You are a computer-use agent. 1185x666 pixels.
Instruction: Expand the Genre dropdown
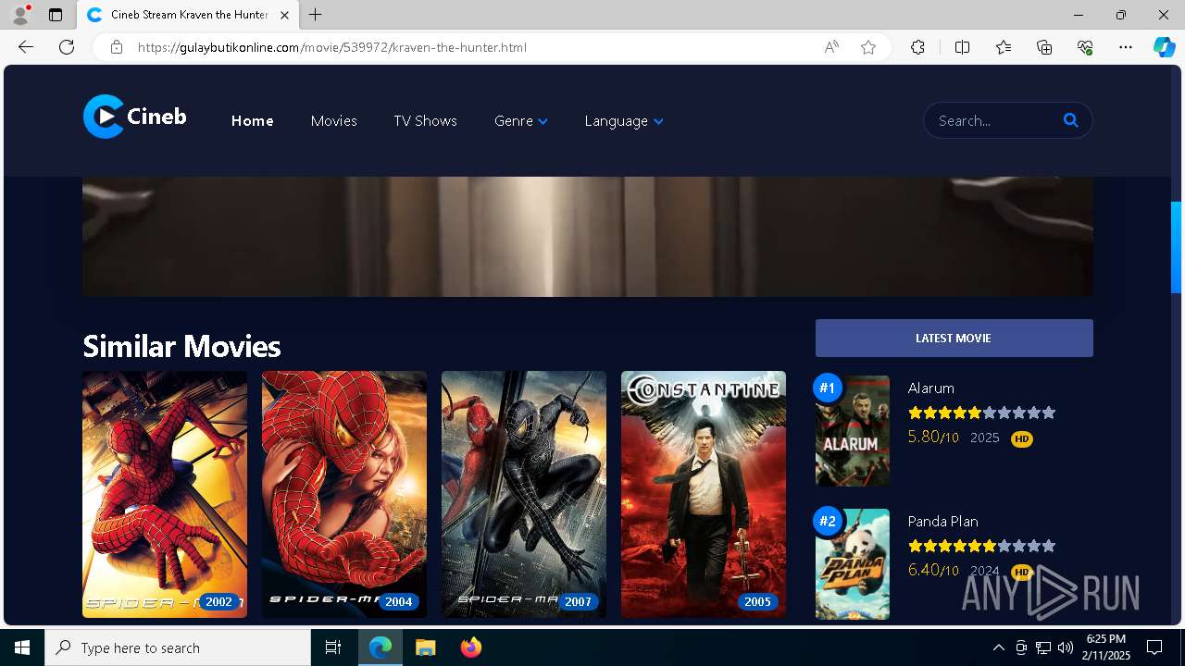521,121
